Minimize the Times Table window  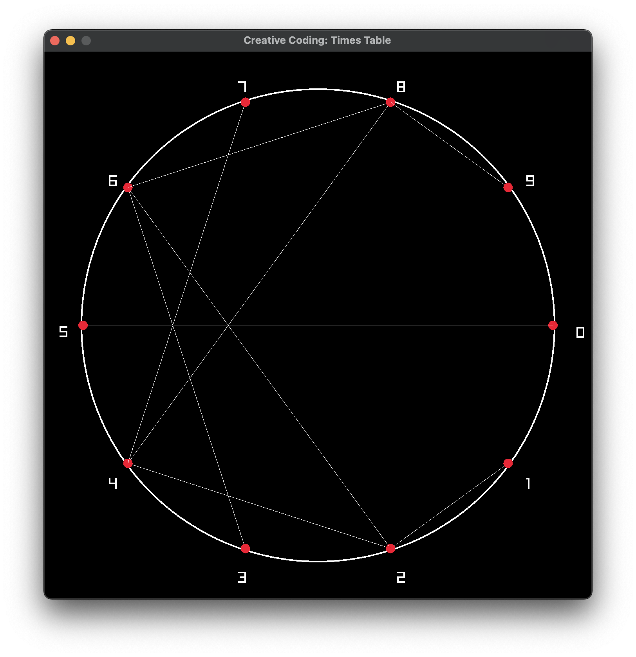coord(70,41)
